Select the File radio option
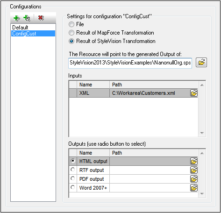Viewport: 221px width, 213px height. click(x=71, y=24)
